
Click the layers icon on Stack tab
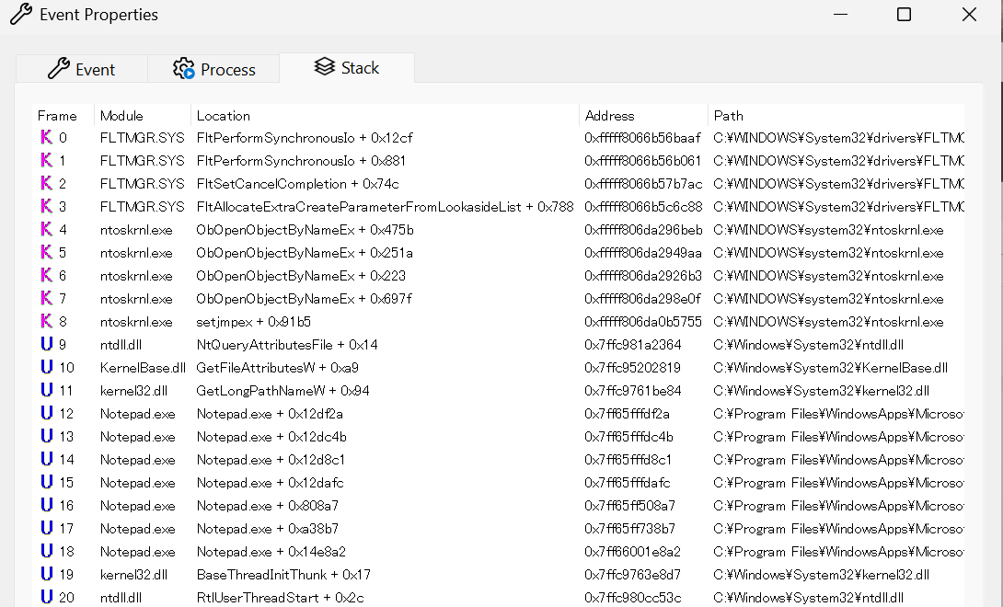tap(324, 68)
